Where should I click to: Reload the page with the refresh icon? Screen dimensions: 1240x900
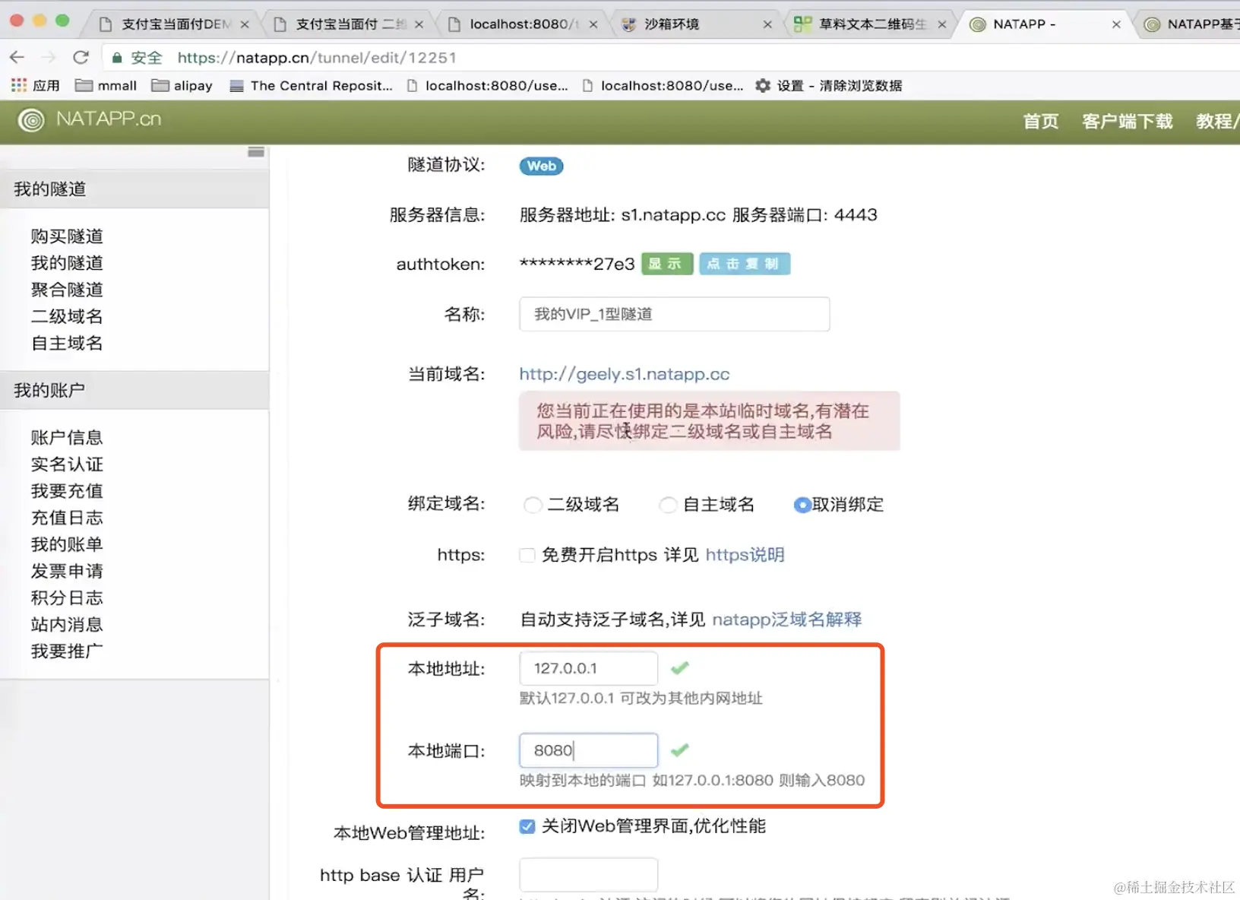pyautogui.click(x=81, y=57)
